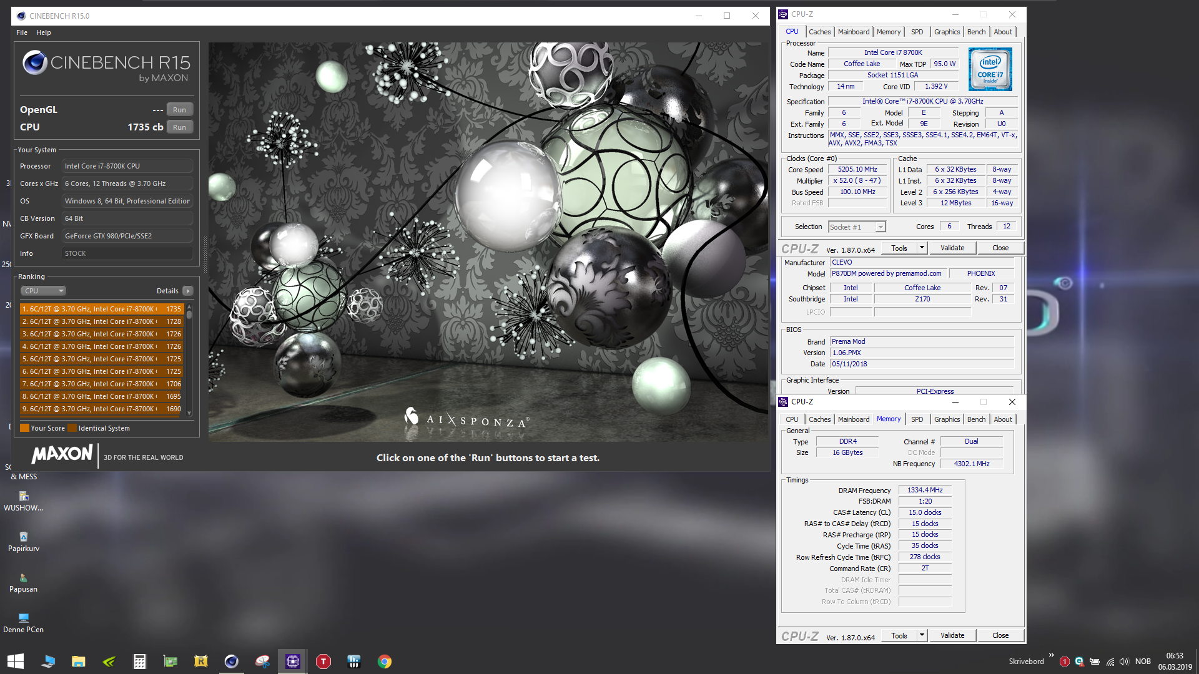The width and height of the screenshot is (1199, 674).
Task: Open the gold R icon taskbar app
Action: pyautogui.click(x=200, y=662)
